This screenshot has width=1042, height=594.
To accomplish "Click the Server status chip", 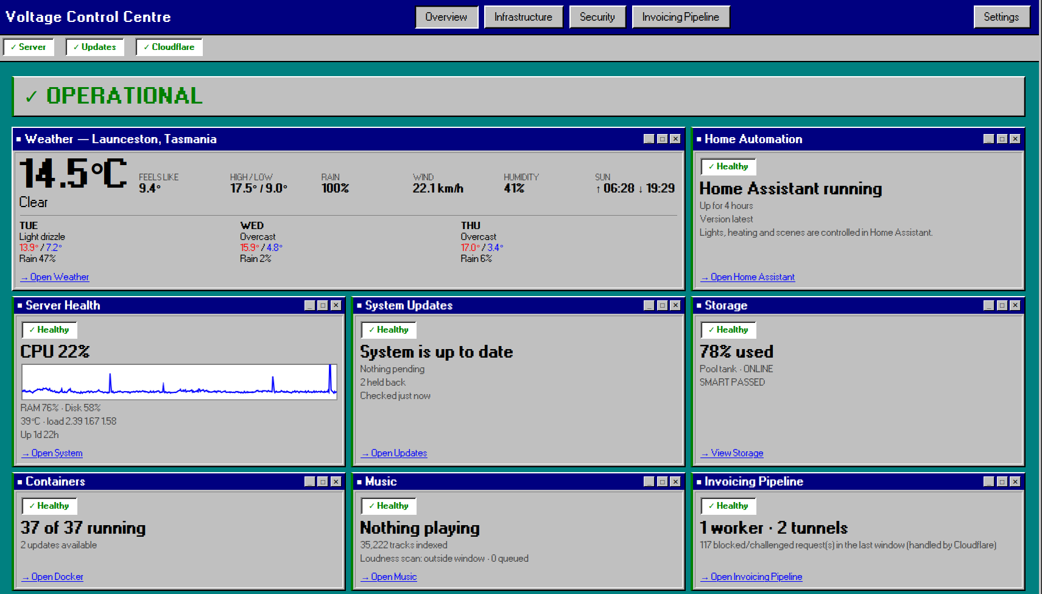I will click(x=29, y=47).
